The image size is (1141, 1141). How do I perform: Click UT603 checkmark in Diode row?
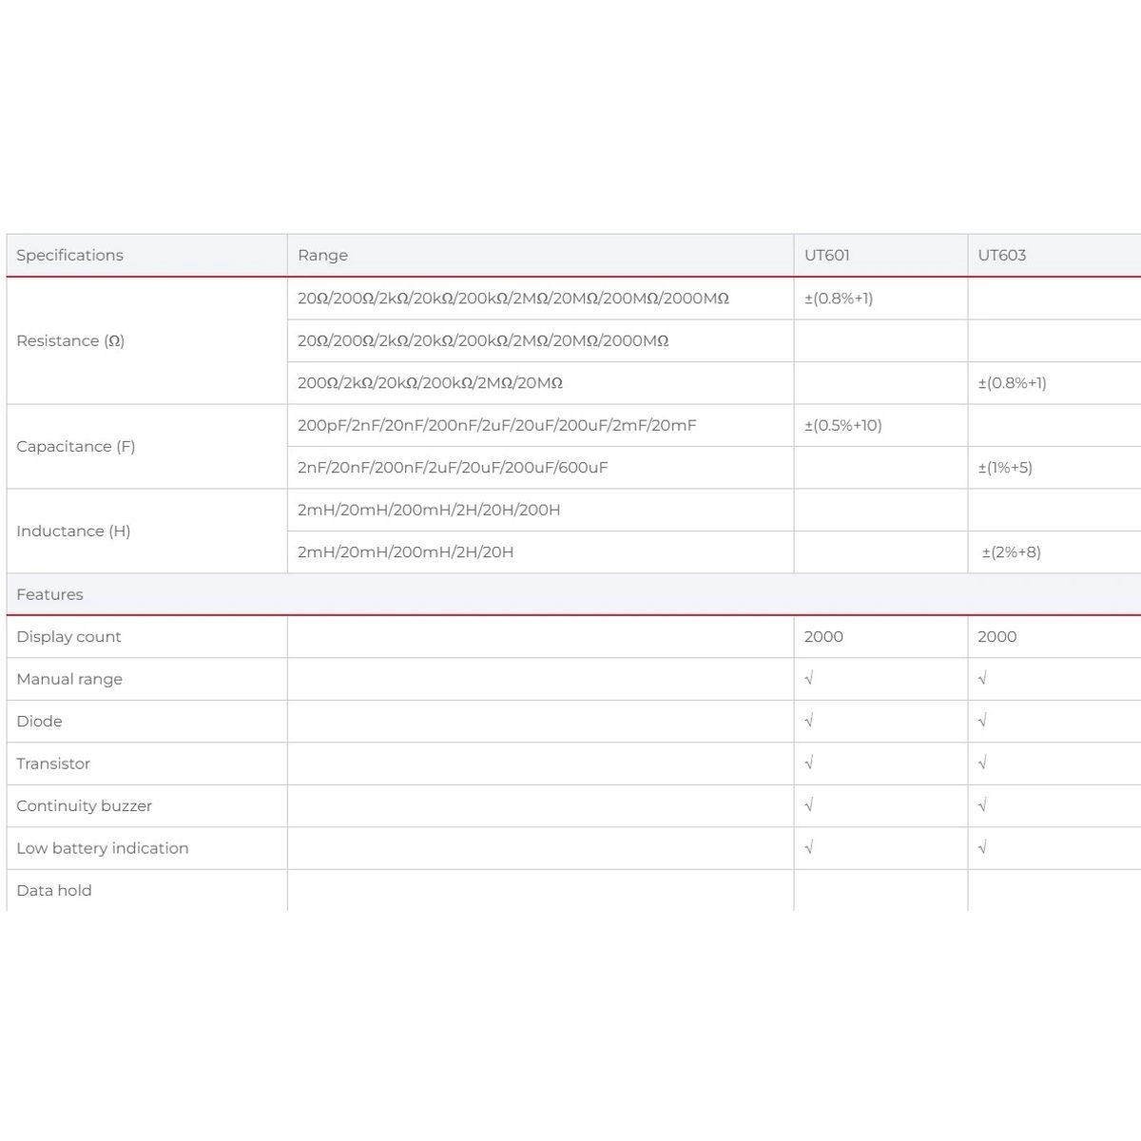click(982, 721)
